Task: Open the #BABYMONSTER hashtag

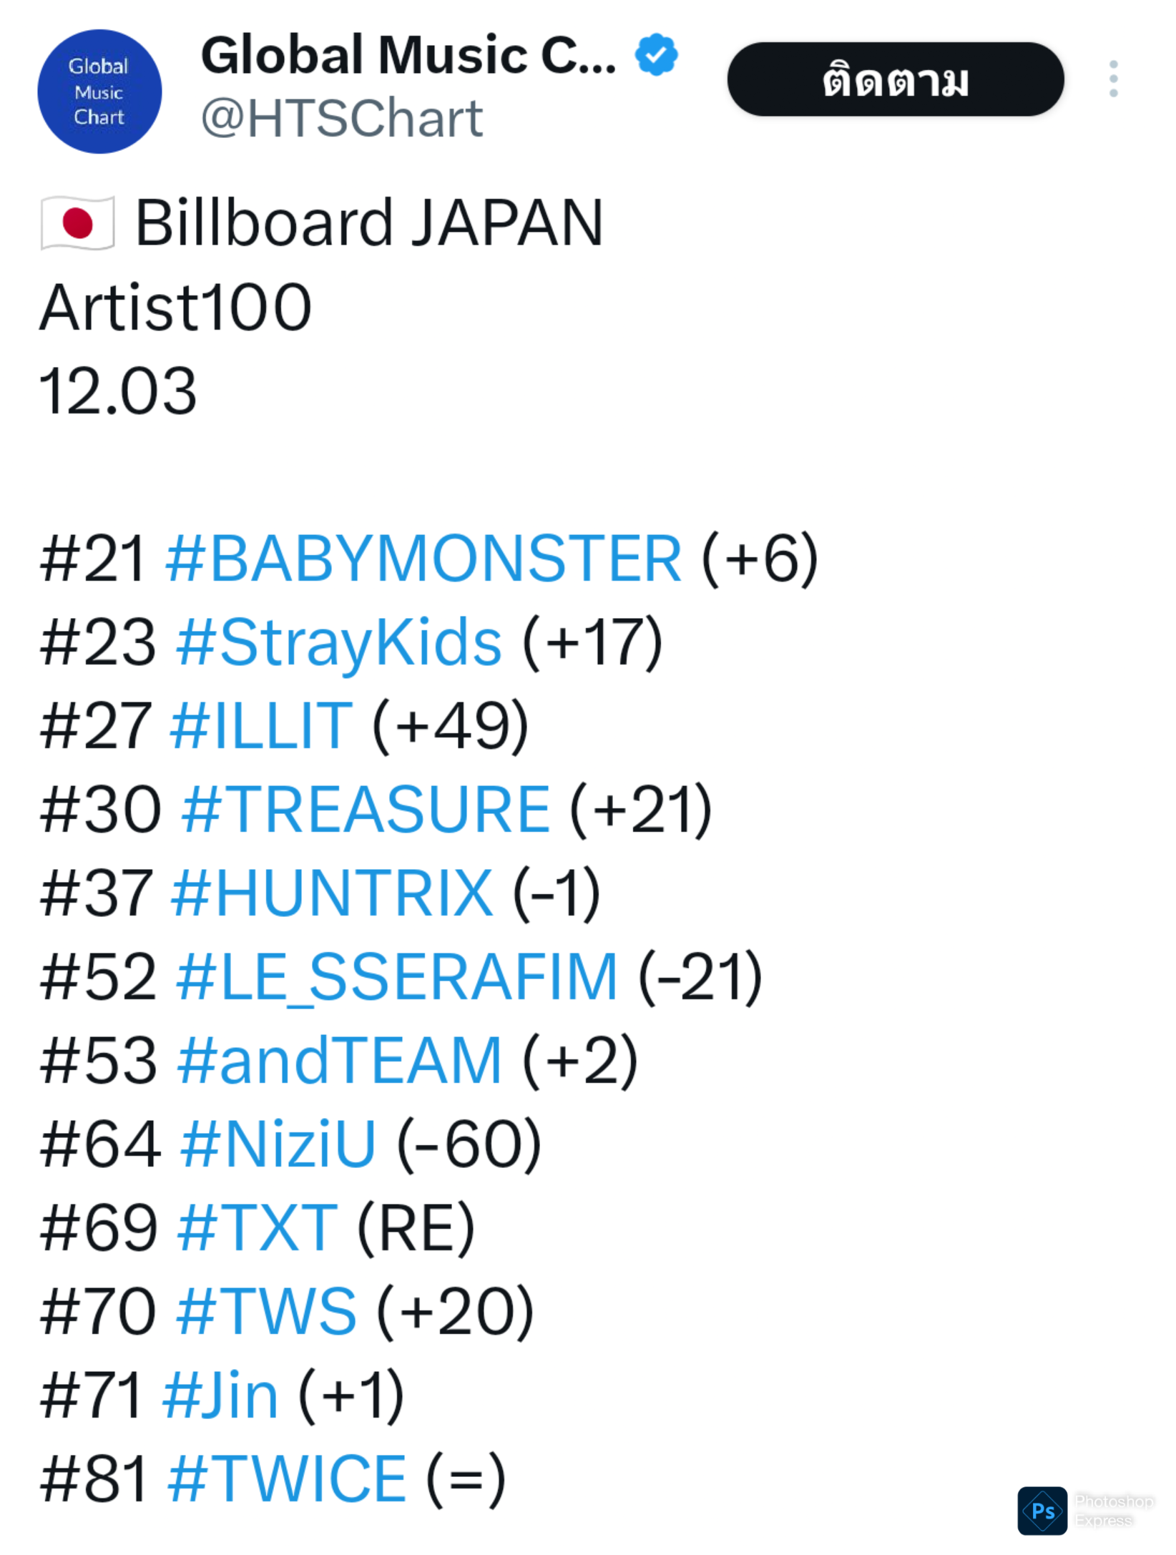Action: click(x=423, y=559)
